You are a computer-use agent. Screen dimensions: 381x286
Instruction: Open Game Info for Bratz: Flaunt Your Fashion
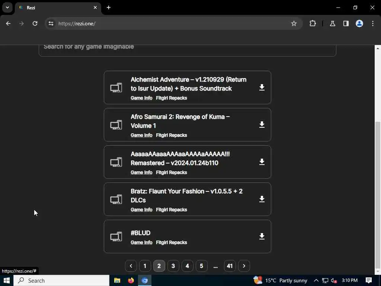tap(141, 210)
